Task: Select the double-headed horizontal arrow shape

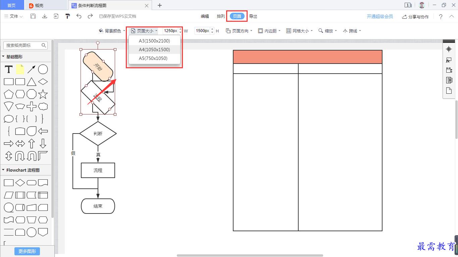Action: pyautogui.click(x=20, y=144)
